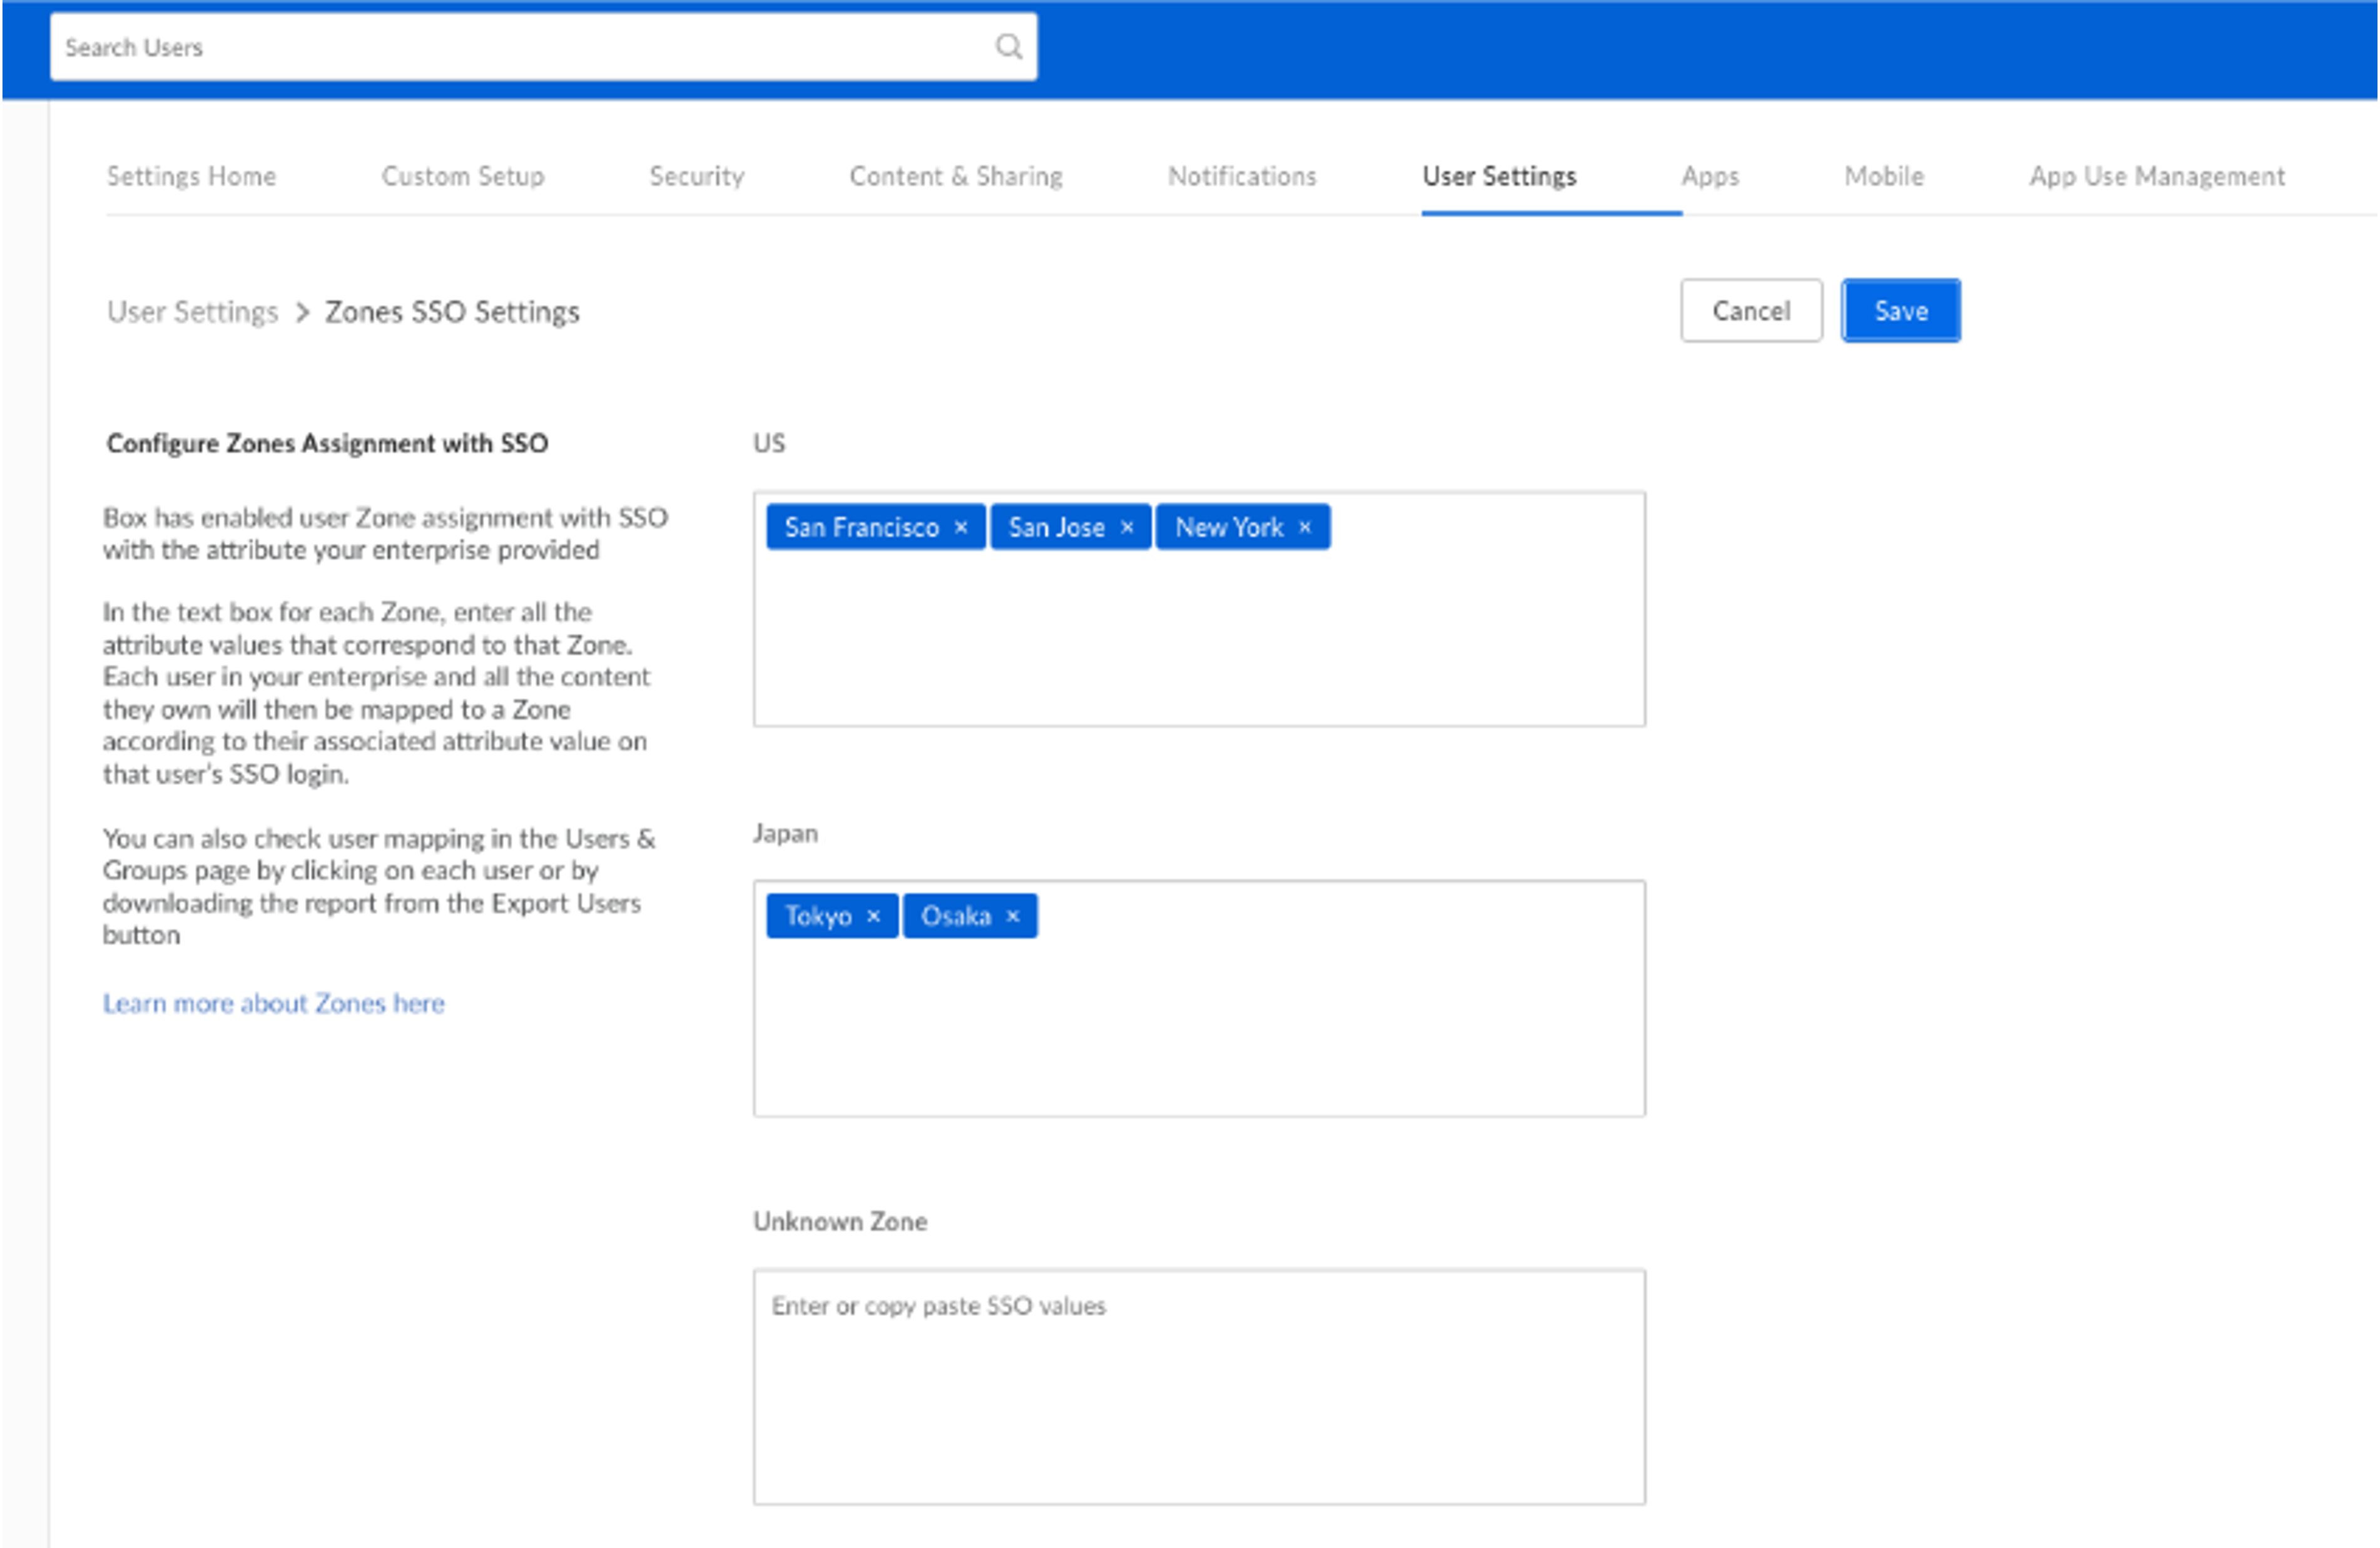The width and height of the screenshot is (2380, 1548).
Task: Cancel the Zones SSO changes
Action: [x=1751, y=311]
